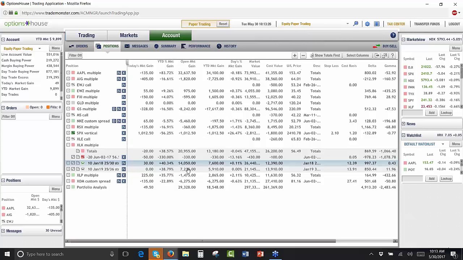Toggle Filter Off in Orders panel

[9, 116]
